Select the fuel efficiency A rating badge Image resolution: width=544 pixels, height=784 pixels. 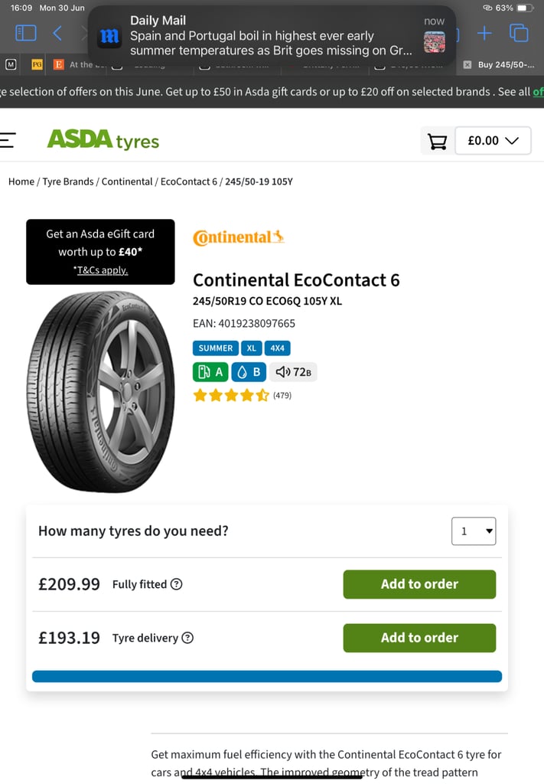pos(210,372)
